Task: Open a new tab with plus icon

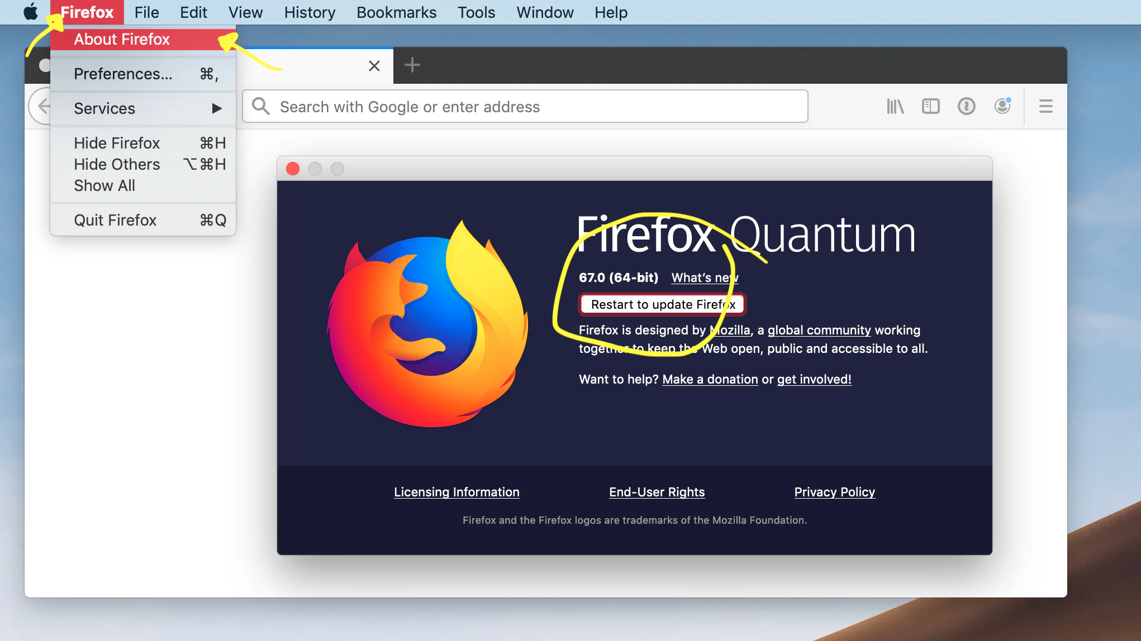Action: [412, 65]
